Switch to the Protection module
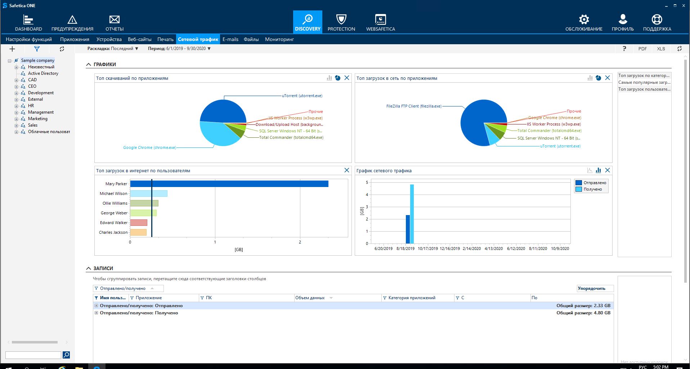Screen dimensions: 690x369 (341, 23)
